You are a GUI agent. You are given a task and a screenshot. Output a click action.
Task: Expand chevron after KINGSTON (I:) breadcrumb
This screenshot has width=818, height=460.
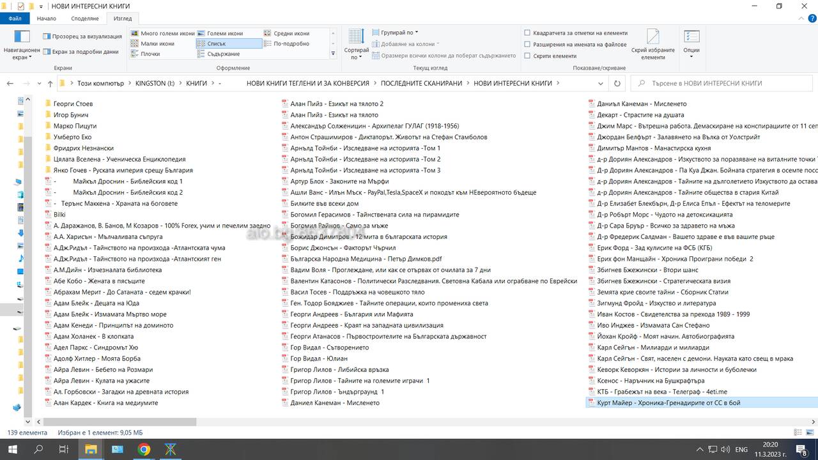(x=180, y=83)
